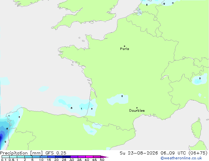Screen dimensions: 209x161
Task: Click the "0" value over Swiss-Italian Alps
Action: 200,79
